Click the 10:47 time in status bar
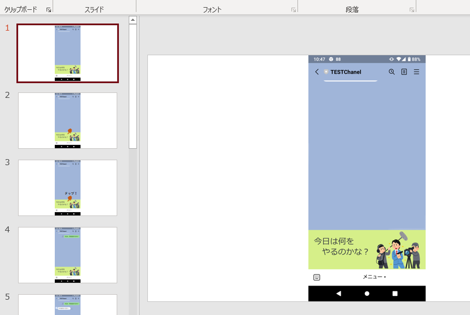Image resolution: width=470 pixels, height=315 pixels. coord(319,59)
